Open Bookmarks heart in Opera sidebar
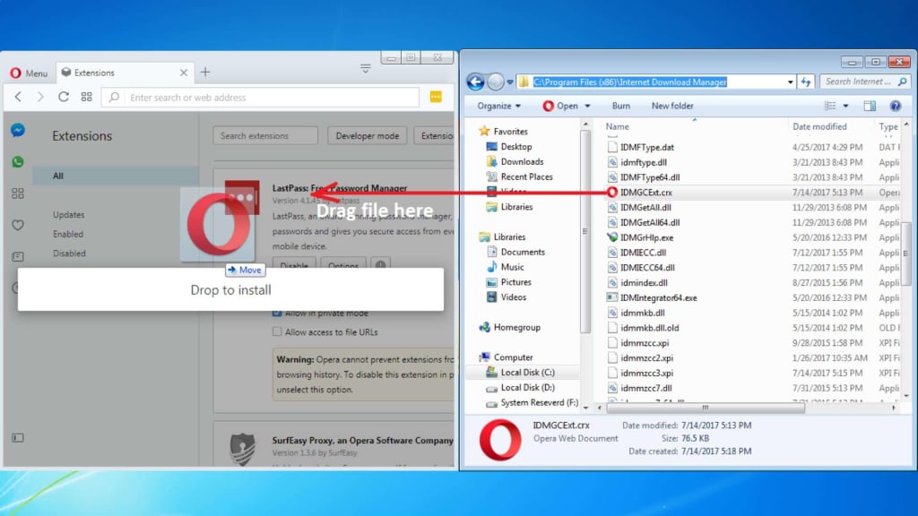The height and width of the screenshot is (516, 918). point(18,225)
